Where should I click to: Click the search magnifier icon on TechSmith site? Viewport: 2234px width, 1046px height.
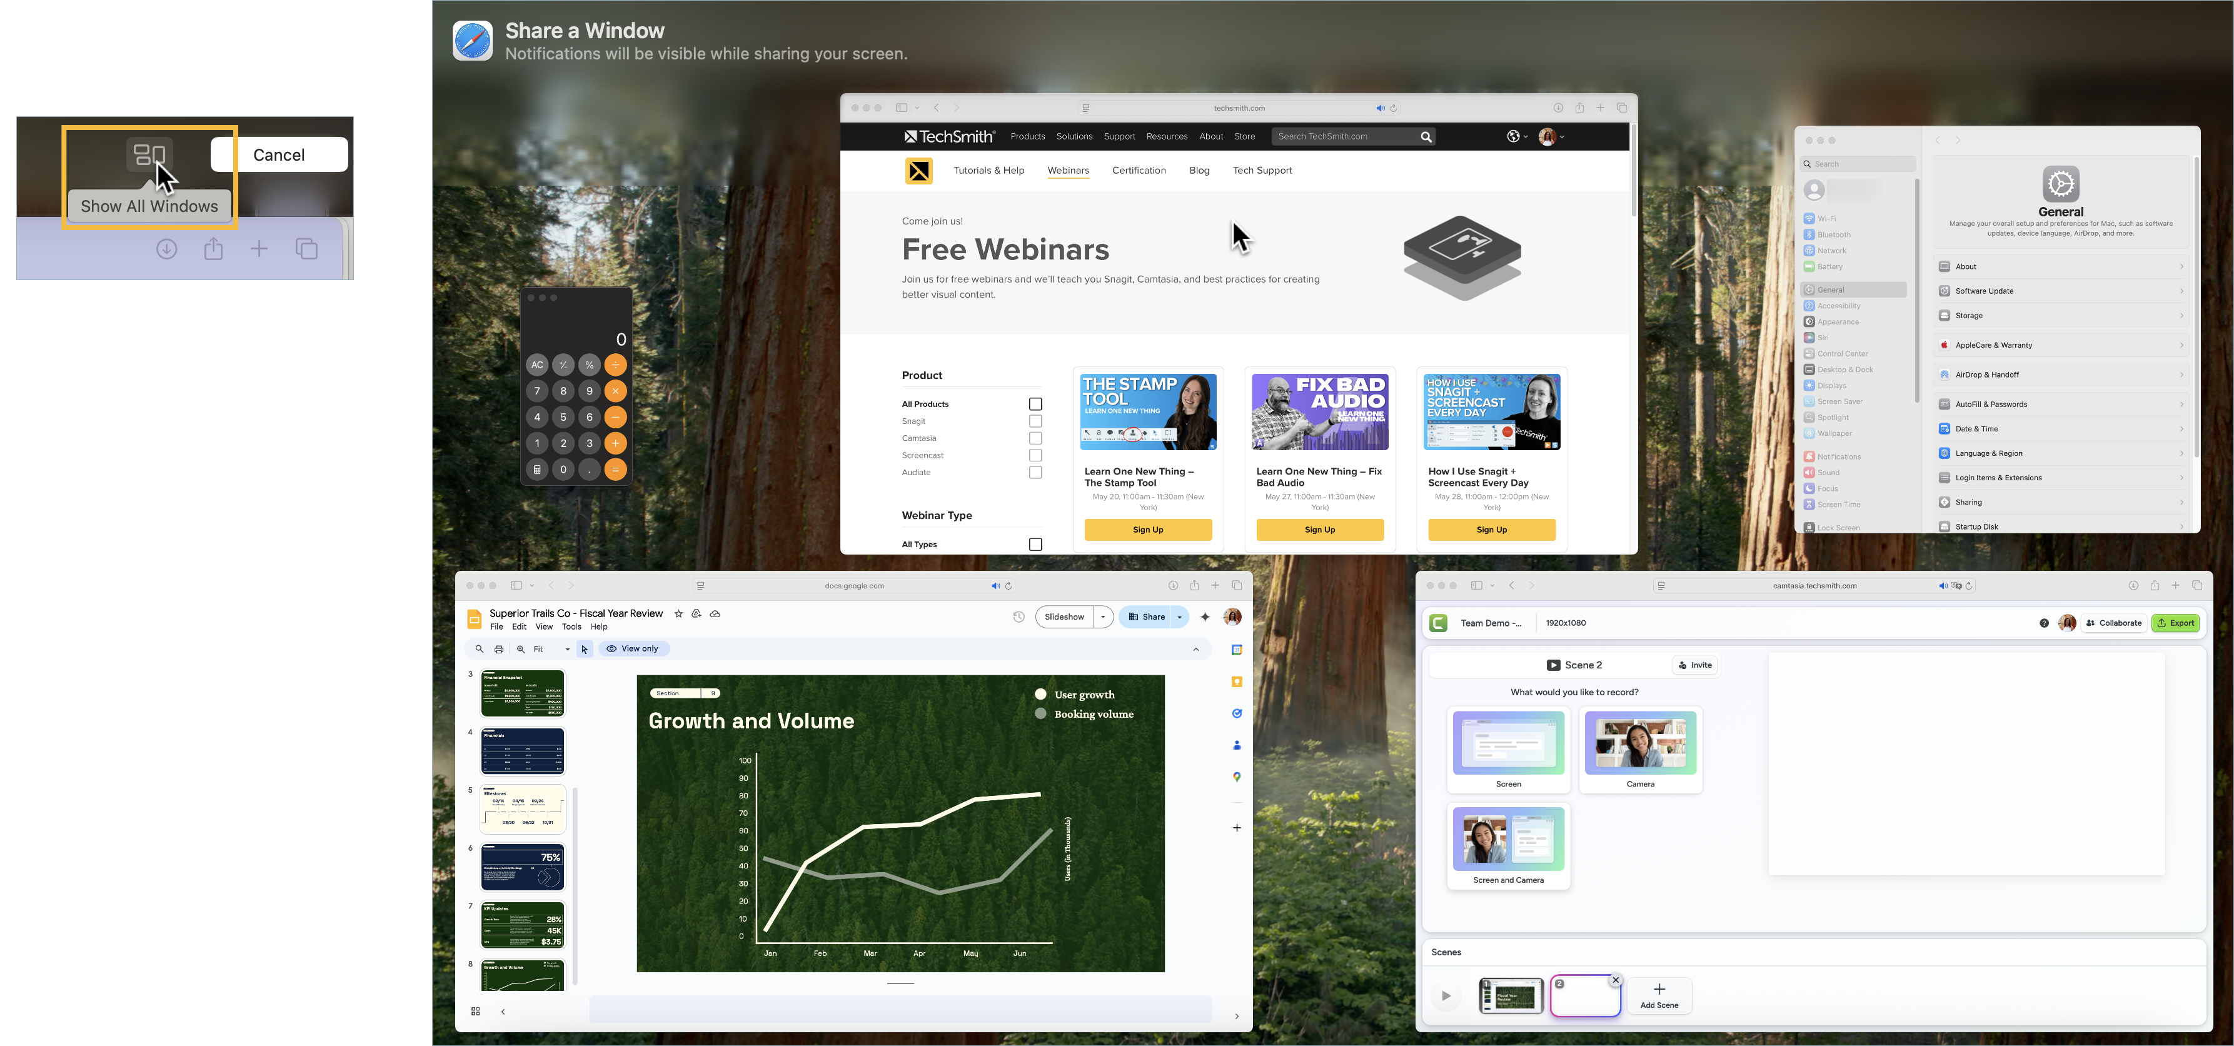(x=1426, y=137)
